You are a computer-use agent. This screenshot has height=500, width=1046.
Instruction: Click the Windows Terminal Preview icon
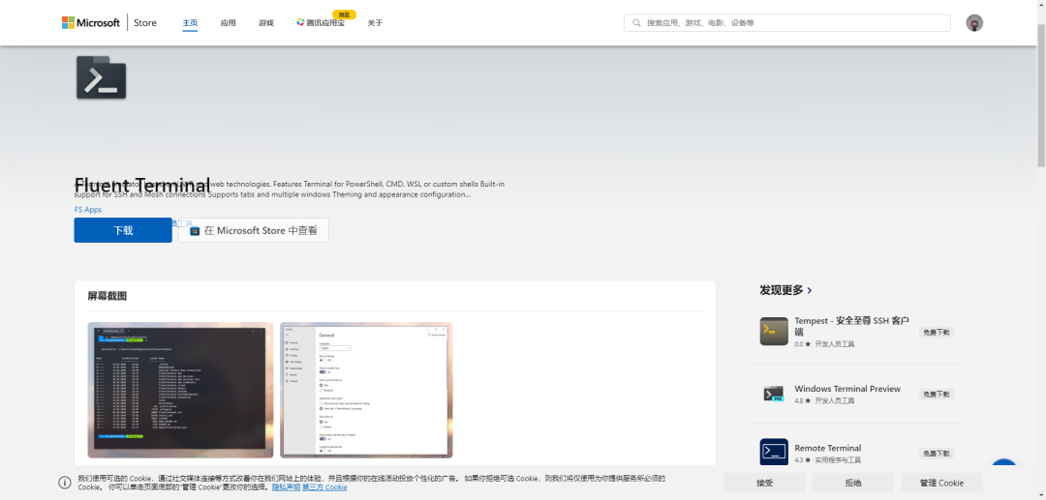(774, 394)
